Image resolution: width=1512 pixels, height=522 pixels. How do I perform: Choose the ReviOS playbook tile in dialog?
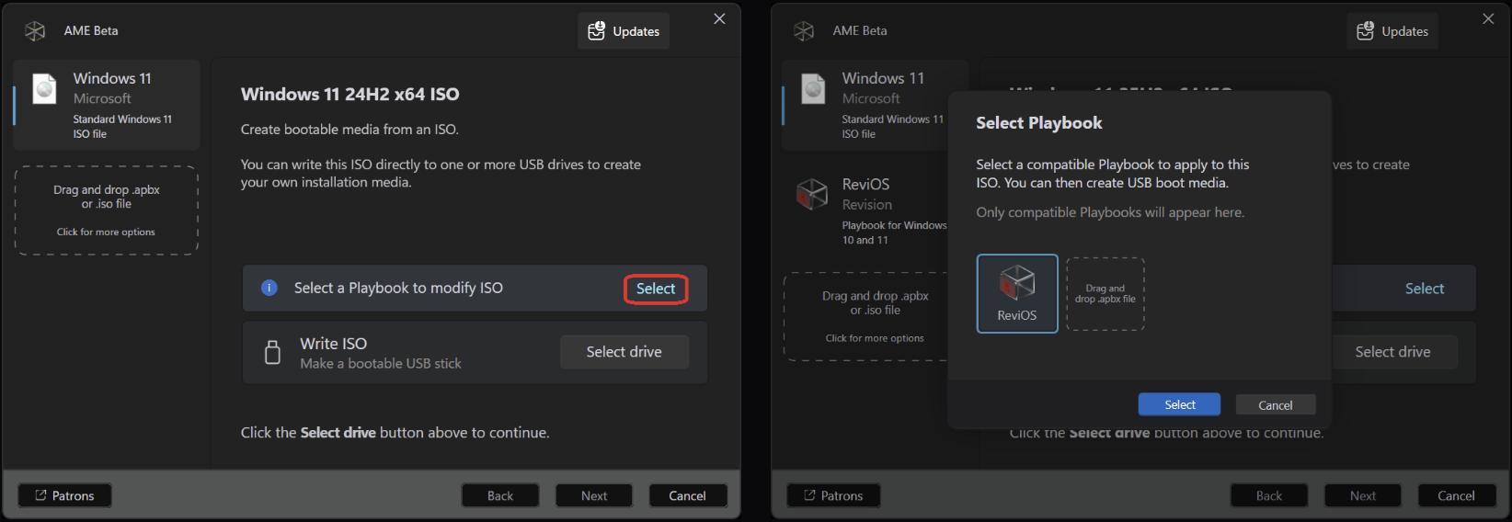point(1017,293)
